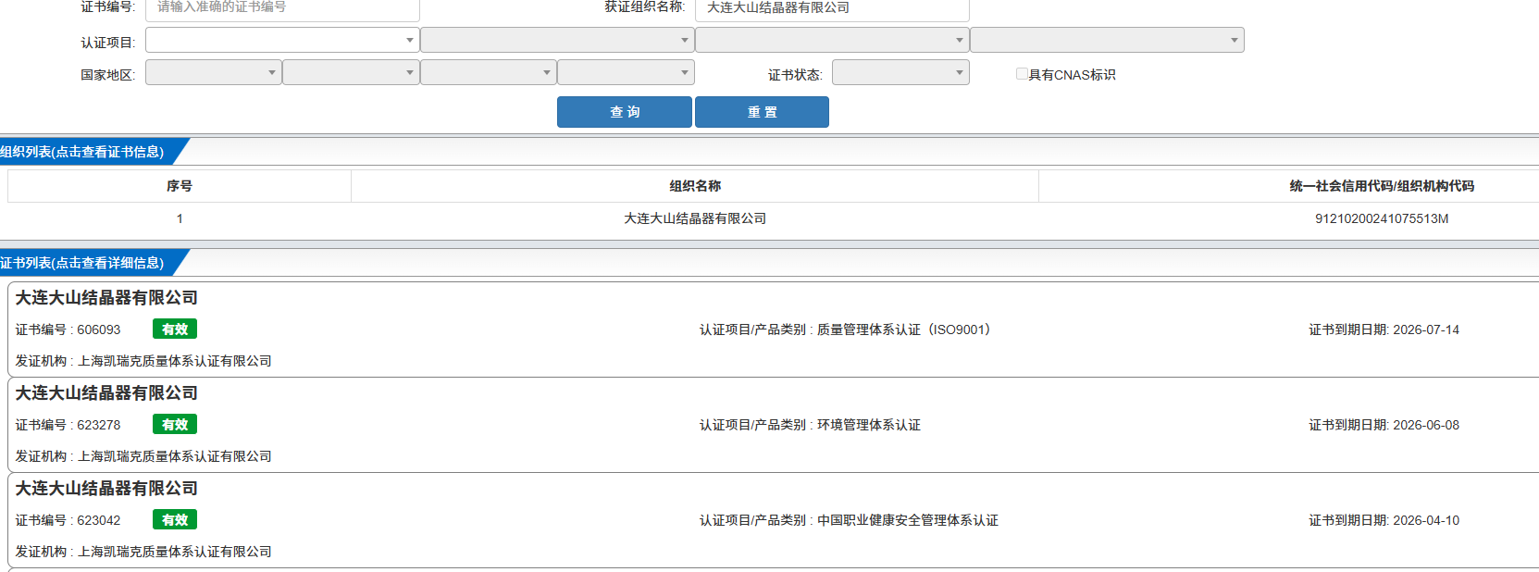Click the 有效 badge for certificate 623042
The width and height of the screenshot is (1539, 572).
pos(175,520)
